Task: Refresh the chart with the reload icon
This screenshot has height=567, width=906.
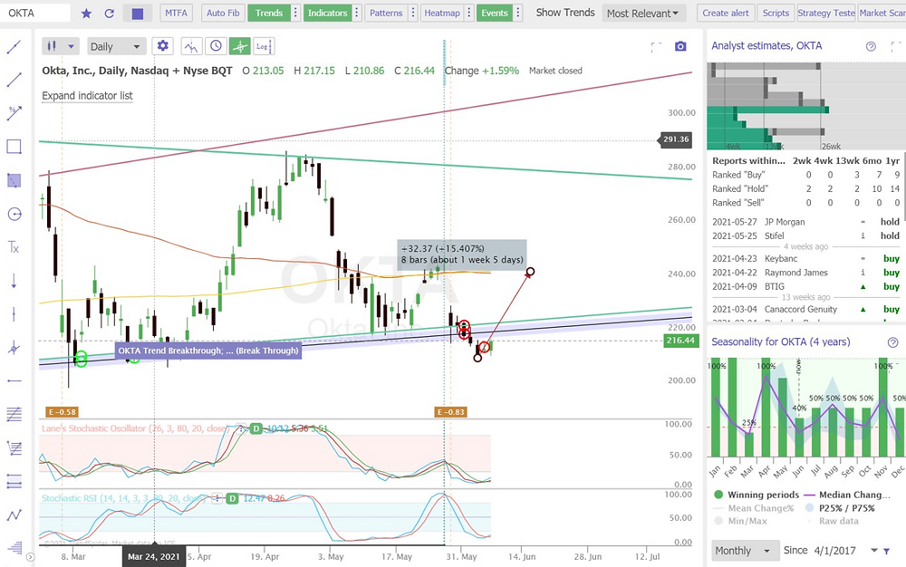Action: (110, 14)
